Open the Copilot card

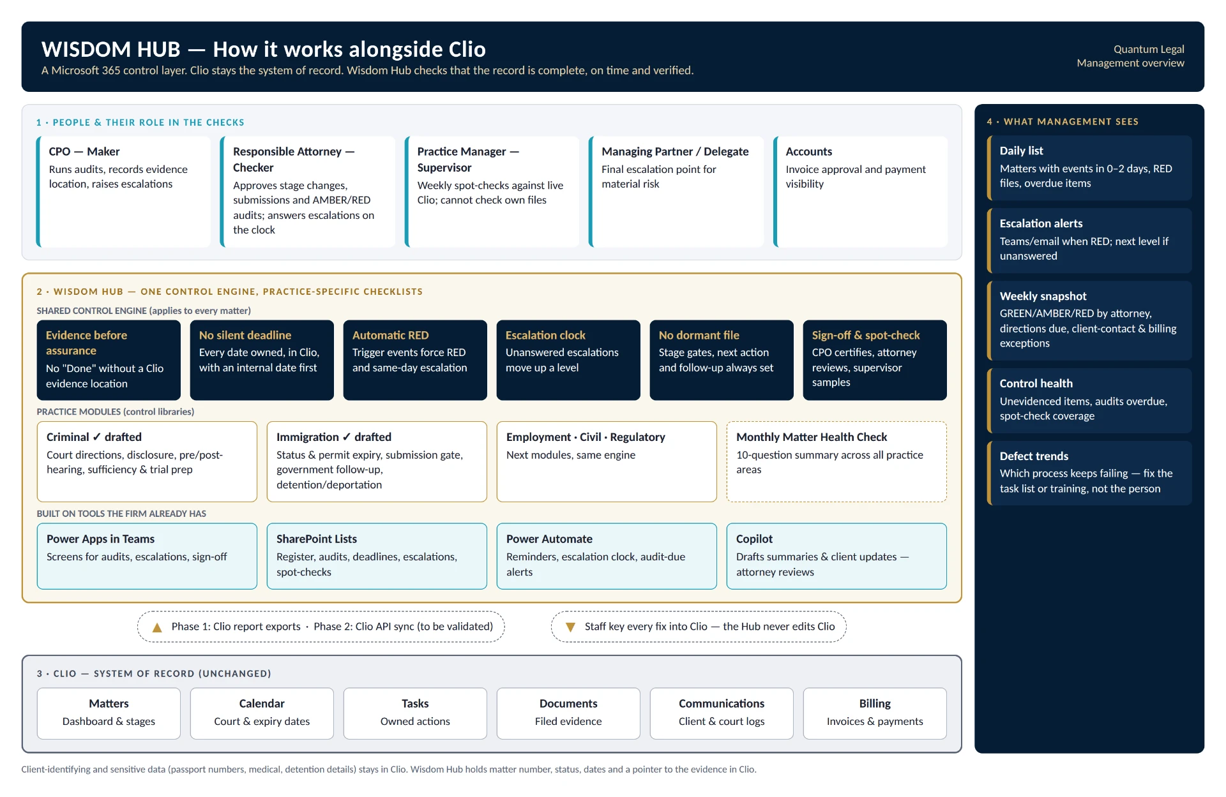click(x=836, y=556)
